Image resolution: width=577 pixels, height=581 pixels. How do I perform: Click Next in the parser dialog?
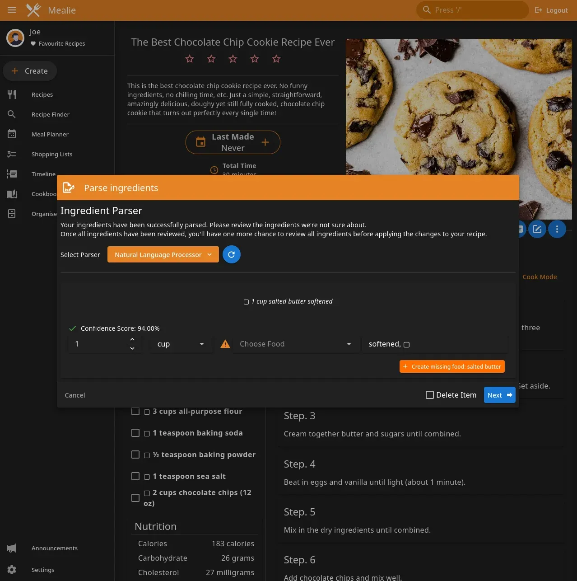click(x=500, y=395)
